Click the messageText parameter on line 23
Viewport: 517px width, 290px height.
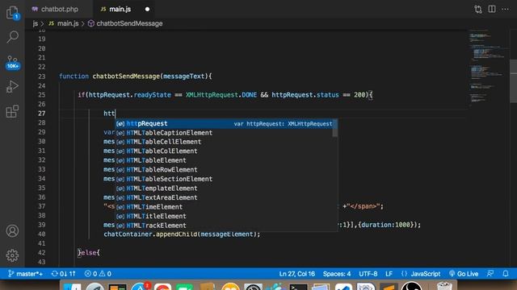tap(184, 77)
